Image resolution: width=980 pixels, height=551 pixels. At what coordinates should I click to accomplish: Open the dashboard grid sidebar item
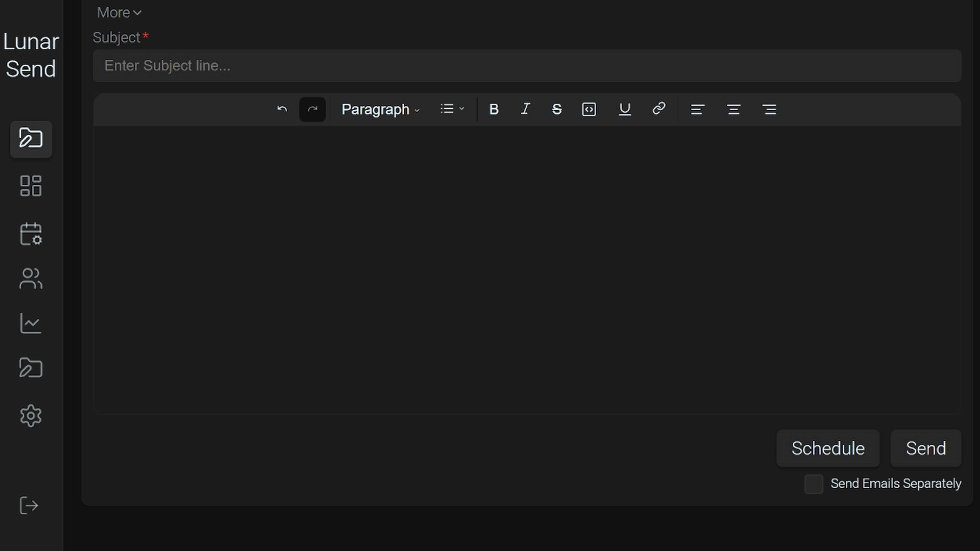pos(31,186)
